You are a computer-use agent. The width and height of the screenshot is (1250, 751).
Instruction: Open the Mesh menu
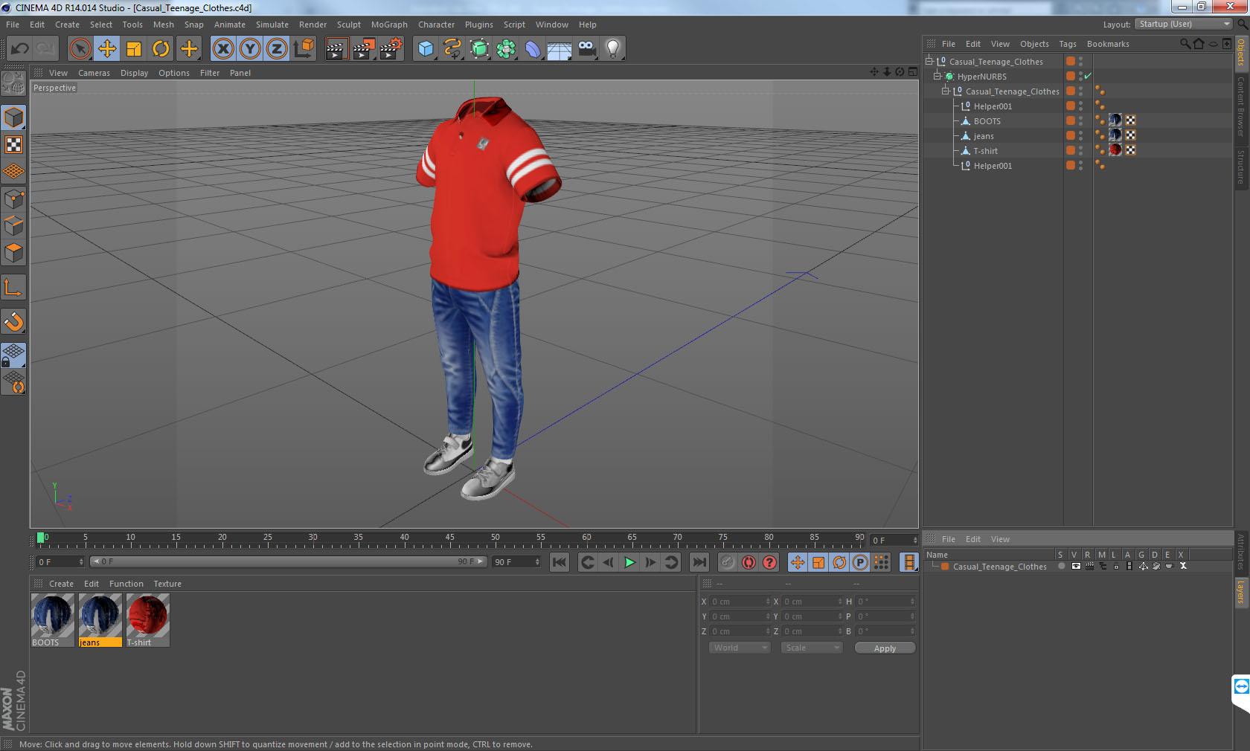[x=163, y=25]
